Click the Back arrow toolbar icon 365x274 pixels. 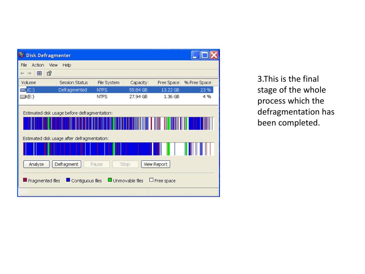pos(22,73)
